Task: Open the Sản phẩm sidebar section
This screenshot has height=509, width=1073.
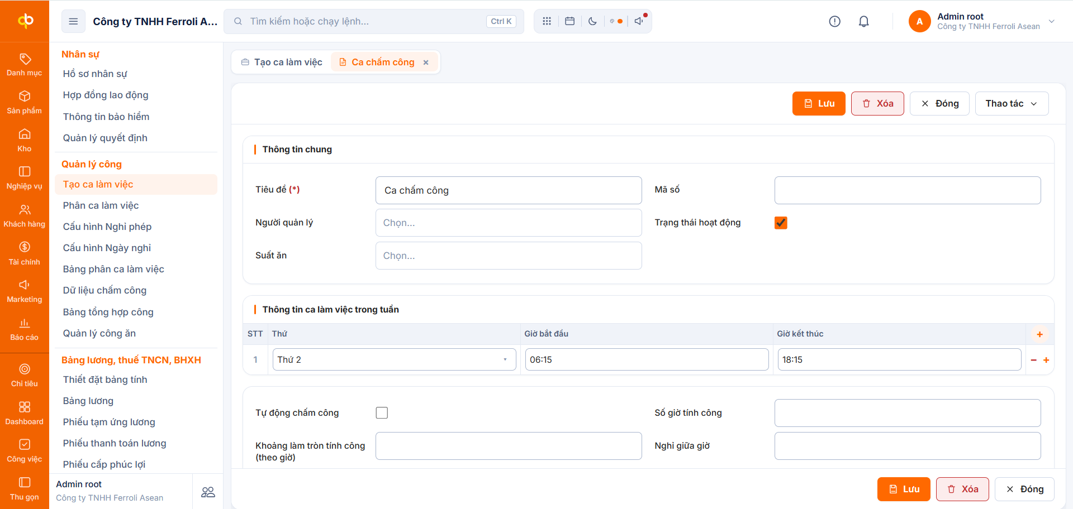Action: click(x=25, y=103)
